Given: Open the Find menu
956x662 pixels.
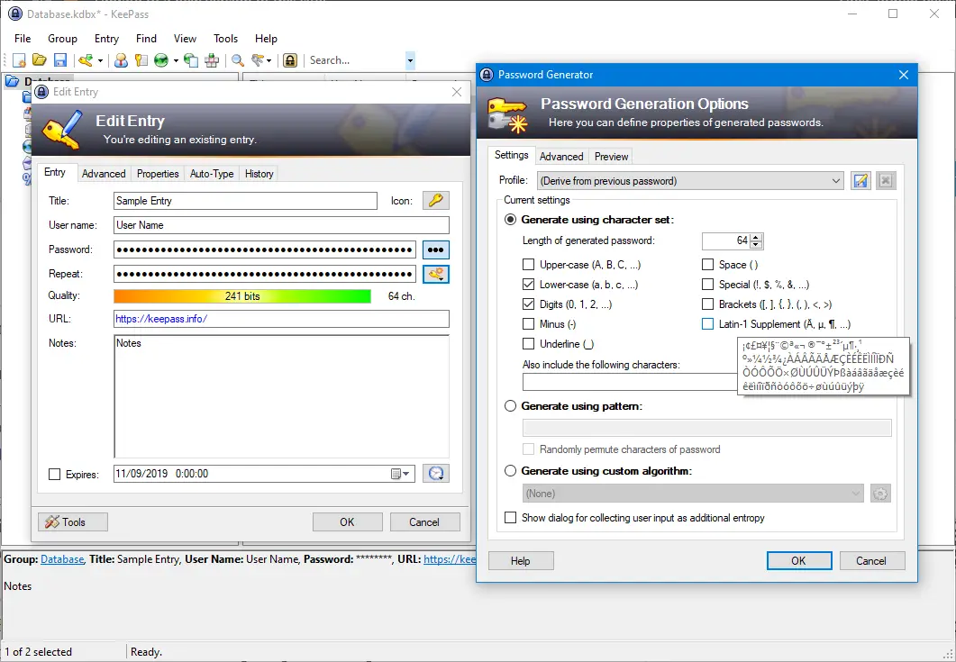Looking at the screenshot, I should click(146, 39).
